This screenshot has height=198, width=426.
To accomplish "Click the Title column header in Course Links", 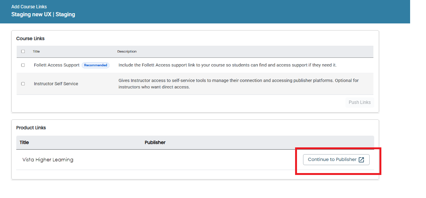I will (x=36, y=51).
